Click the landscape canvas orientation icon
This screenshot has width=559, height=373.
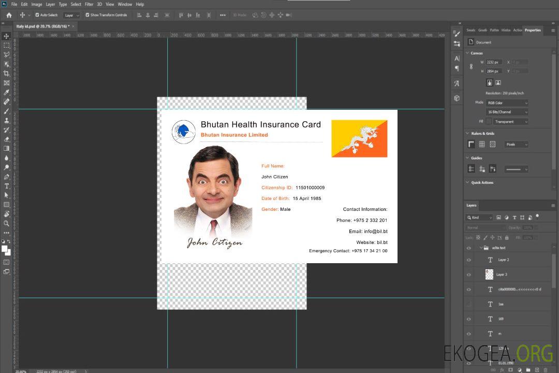(498, 82)
